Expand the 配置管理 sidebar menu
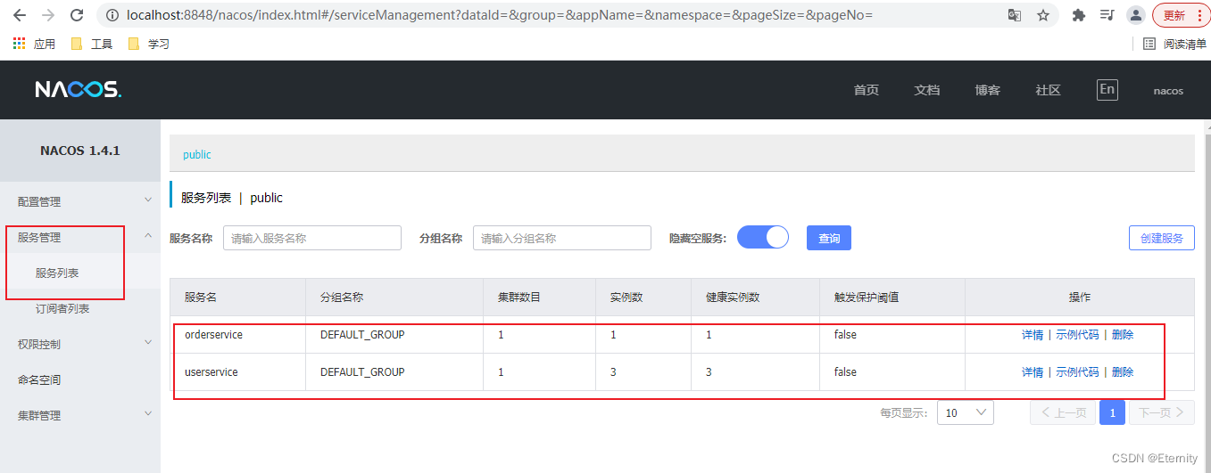This screenshot has height=473, width=1211. (x=80, y=201)
